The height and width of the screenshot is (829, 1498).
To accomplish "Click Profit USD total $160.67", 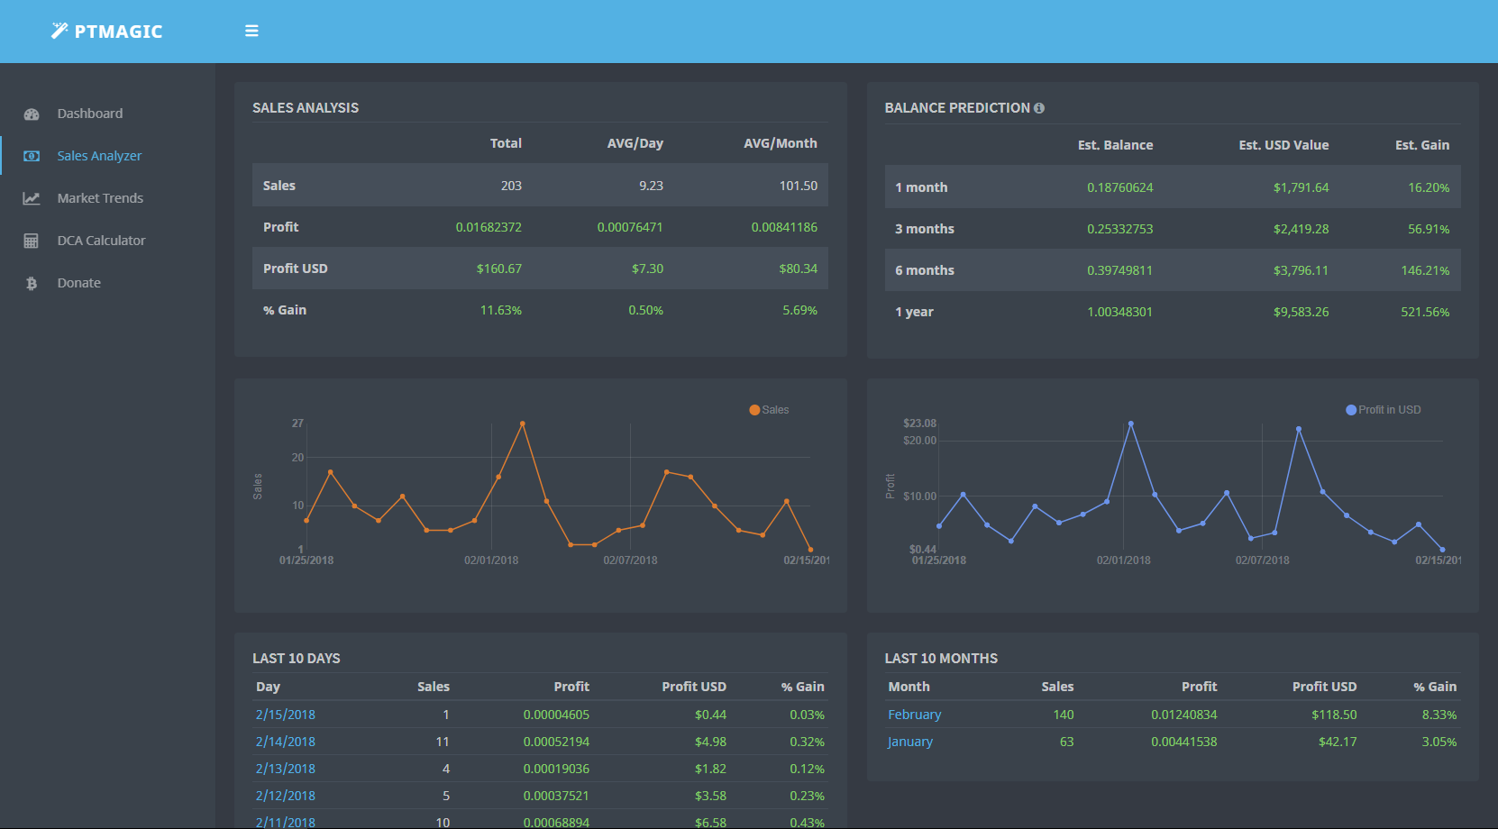I will pos(499,269).
